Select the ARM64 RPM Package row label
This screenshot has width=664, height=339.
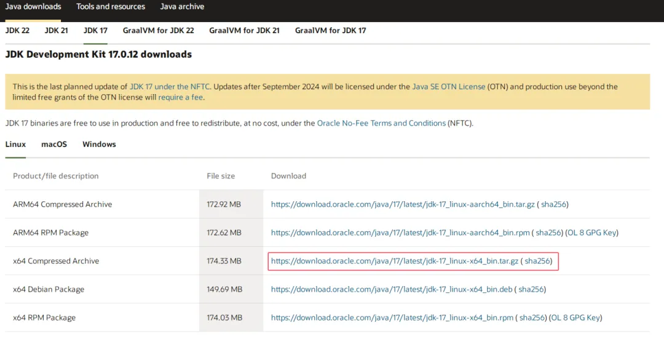click(51, 233)
